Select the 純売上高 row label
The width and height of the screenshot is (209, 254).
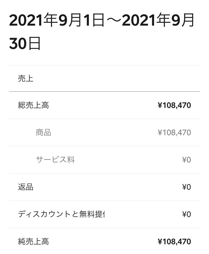pyautogui.click(x=33, y=241)
